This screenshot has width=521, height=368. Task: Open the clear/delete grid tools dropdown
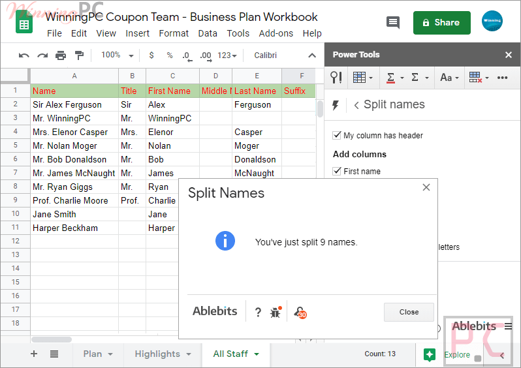[x=479, y=78]
